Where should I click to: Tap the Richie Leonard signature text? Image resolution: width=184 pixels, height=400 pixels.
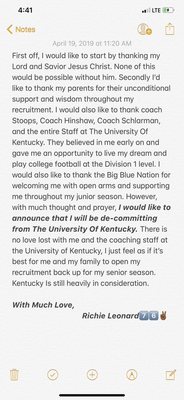[x=111, y=316]
